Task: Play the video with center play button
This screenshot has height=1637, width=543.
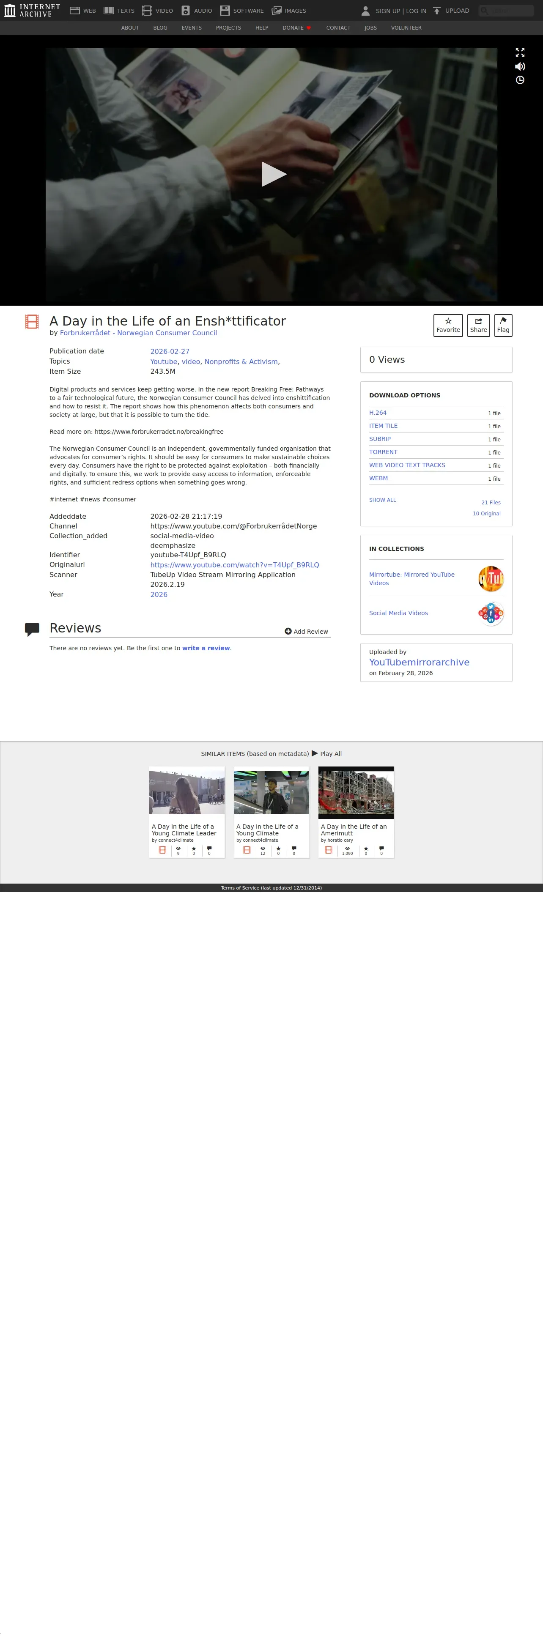Action: click(x=274, y=174)
